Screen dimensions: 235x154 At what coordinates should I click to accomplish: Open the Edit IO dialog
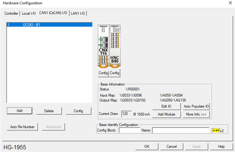pyautogui.click(x=166, y=106)
